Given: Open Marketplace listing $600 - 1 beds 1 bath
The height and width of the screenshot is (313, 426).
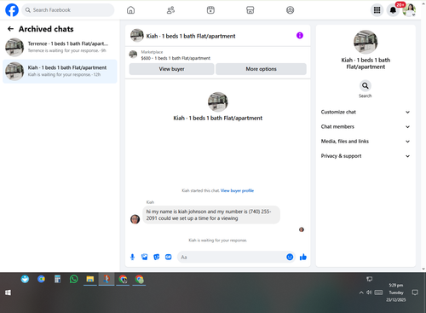Looking at the screenshot, I should [x=176, y=58].
